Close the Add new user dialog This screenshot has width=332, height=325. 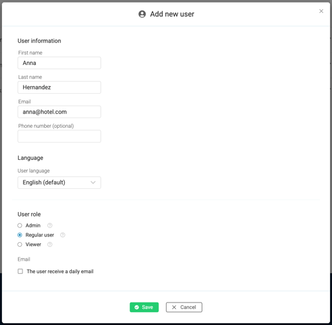tap(321, 11)
